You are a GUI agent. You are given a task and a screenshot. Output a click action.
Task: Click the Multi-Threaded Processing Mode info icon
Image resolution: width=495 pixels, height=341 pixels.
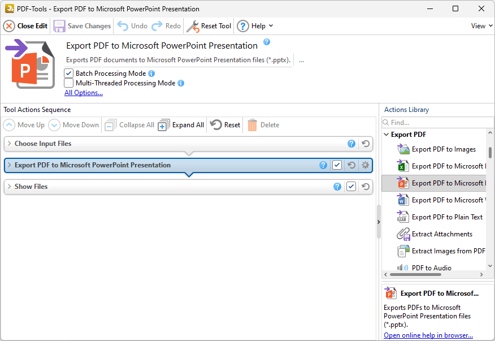[181, 83]
